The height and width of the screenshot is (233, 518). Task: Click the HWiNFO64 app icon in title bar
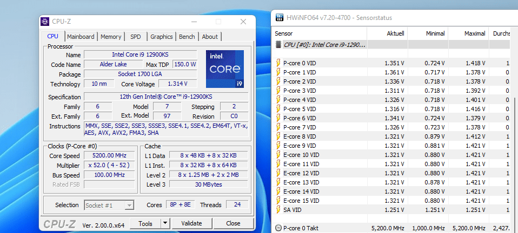point(280,17)
